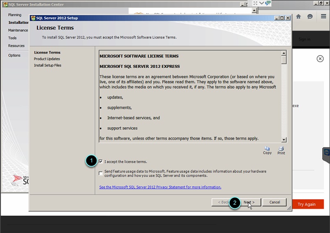Click the disabled < Back button
Image resolution: width=330 pixels, height=233 pixels.
[x=223, y=202]
